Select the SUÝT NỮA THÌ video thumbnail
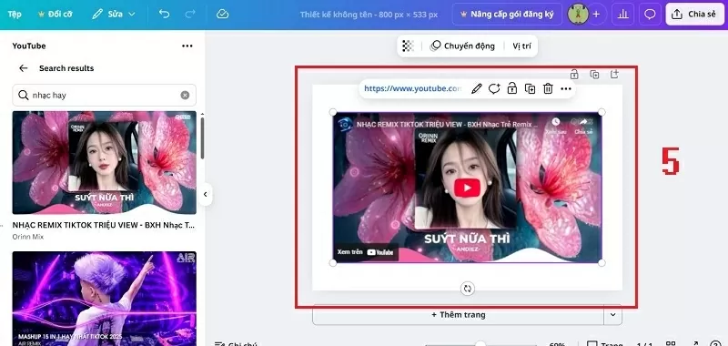Viewport: 728px width, 346px height. coord(104,163)
